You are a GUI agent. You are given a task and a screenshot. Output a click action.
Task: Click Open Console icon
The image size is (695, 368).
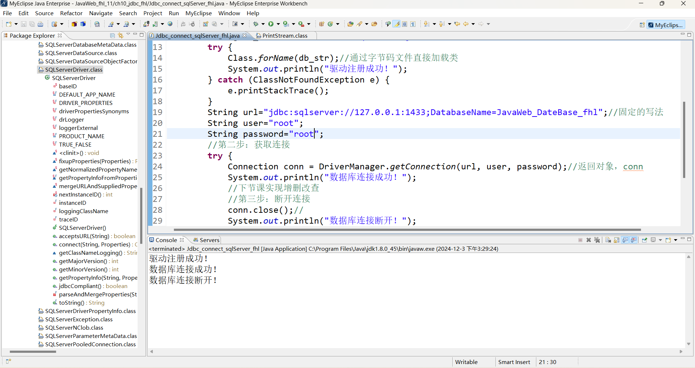click(x=668, y=240)
